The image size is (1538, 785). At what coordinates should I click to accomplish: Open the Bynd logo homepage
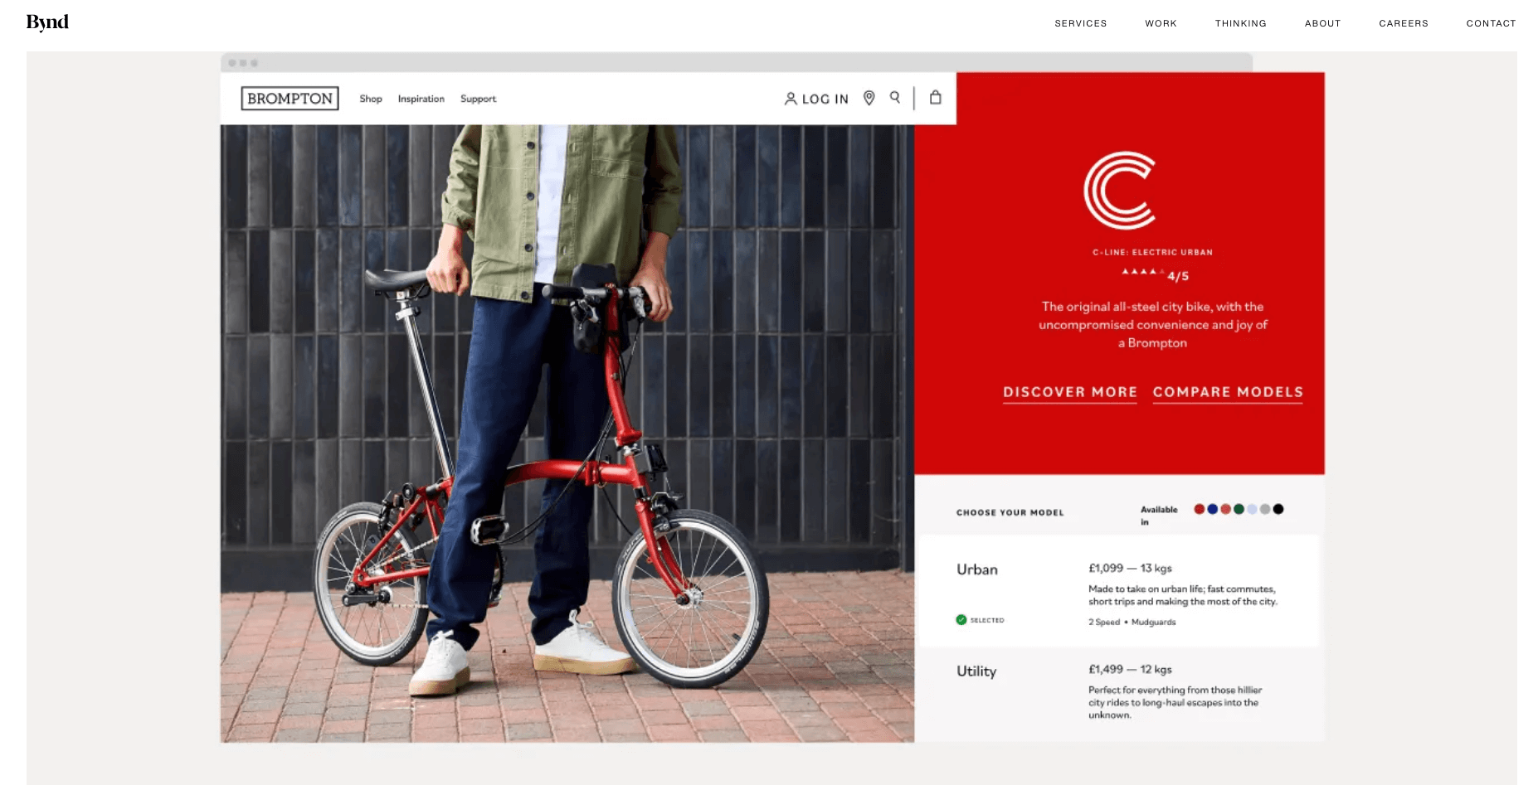47,22
